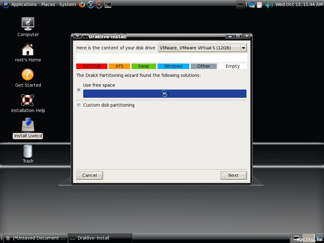Select the Computer desktop icon

pos(28,27)
